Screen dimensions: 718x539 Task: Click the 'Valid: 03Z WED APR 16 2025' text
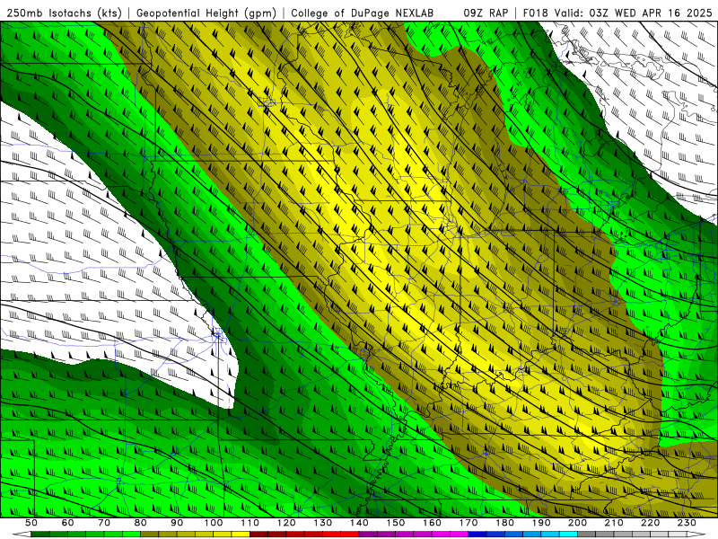634,13
